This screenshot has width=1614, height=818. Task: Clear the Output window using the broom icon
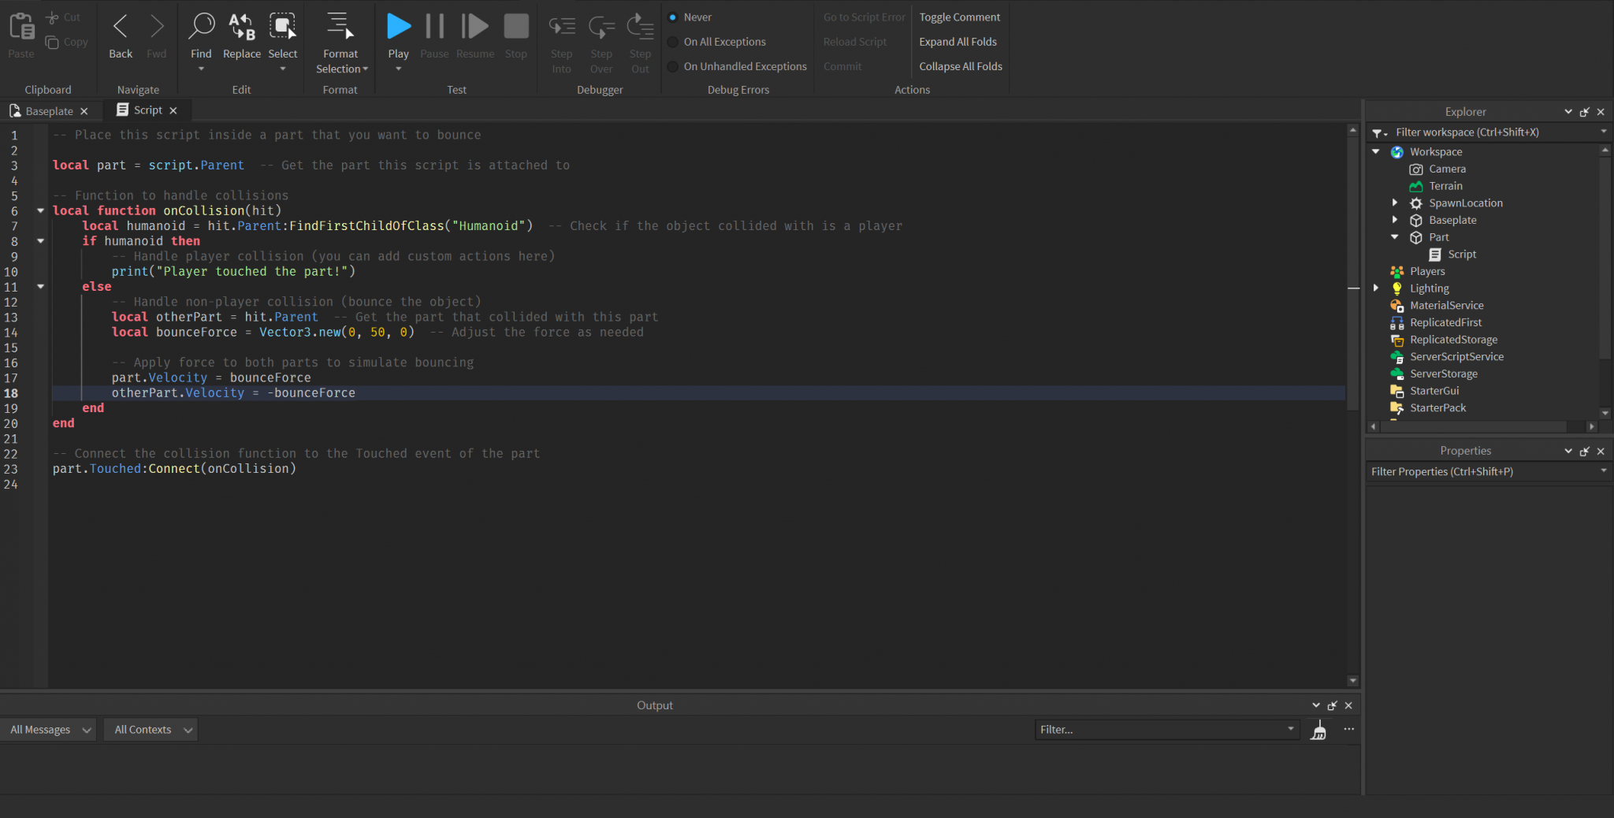(1318, 730)
